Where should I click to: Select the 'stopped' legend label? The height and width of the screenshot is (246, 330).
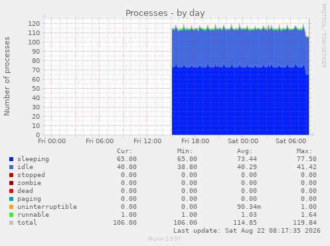pos(31,175)
